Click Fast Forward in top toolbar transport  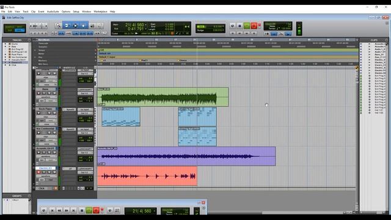(x=247, y=33)
